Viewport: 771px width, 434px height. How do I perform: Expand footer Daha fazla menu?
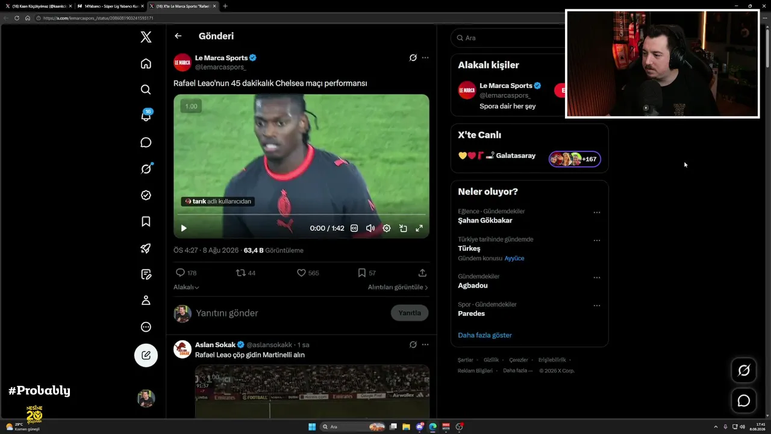518,371
